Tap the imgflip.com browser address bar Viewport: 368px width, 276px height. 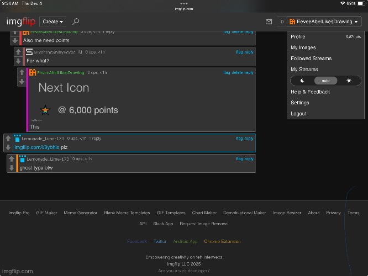[x=184, y=9]
